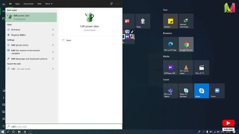239x134 pixels.
Task: Open the red news tile beside Maps
Action: [128, 21]
